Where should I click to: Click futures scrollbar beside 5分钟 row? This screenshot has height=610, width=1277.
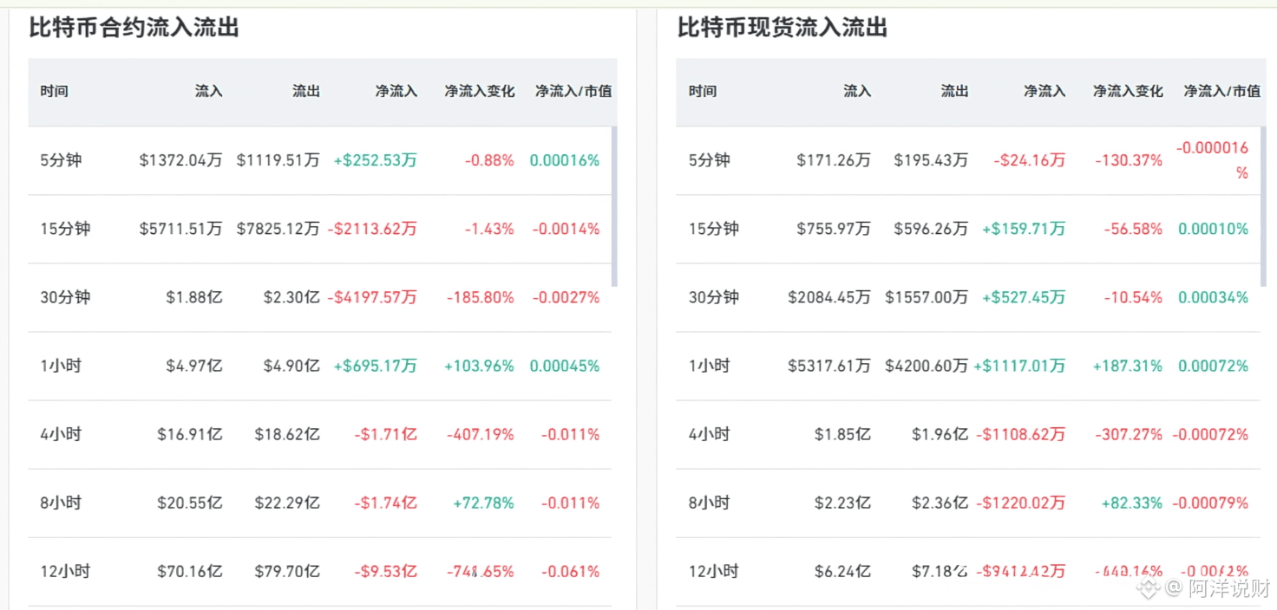(x=614, y=206)
